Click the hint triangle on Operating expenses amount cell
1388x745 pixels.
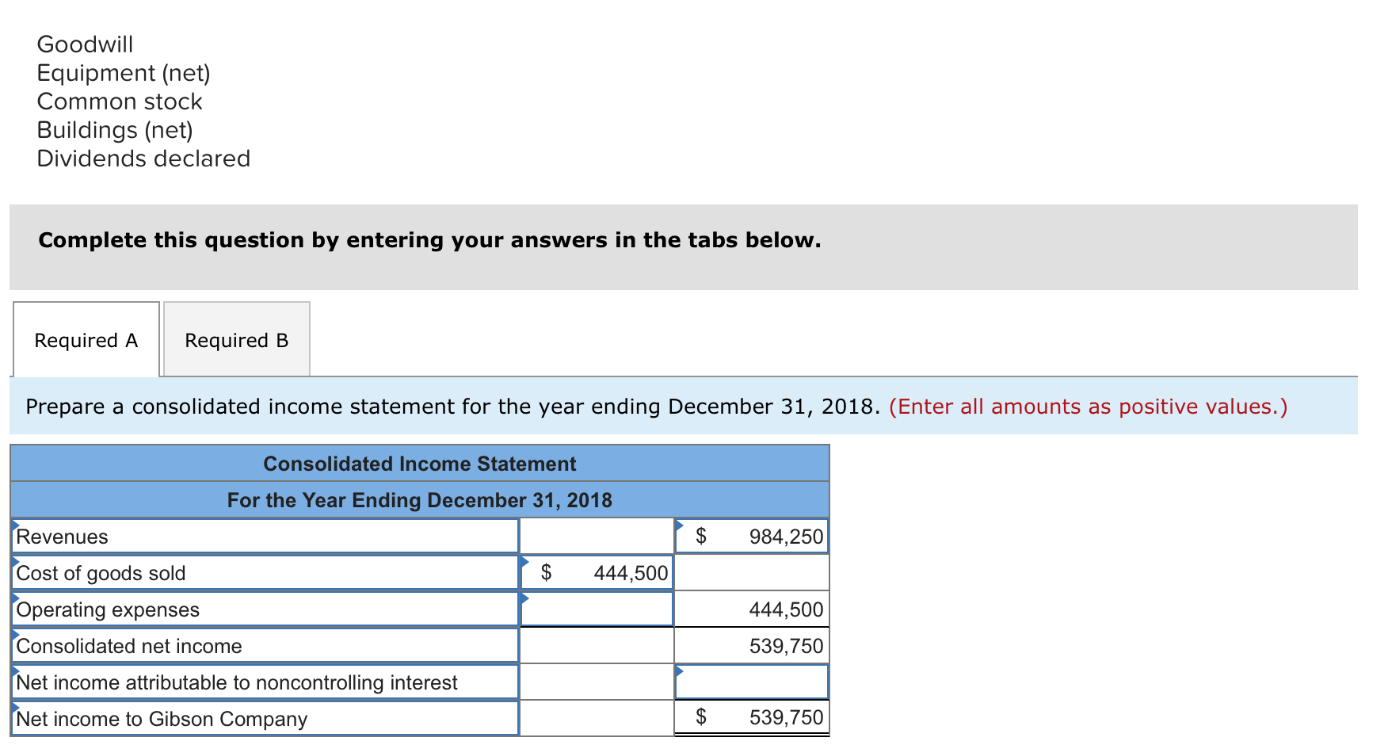click(523, 598)
